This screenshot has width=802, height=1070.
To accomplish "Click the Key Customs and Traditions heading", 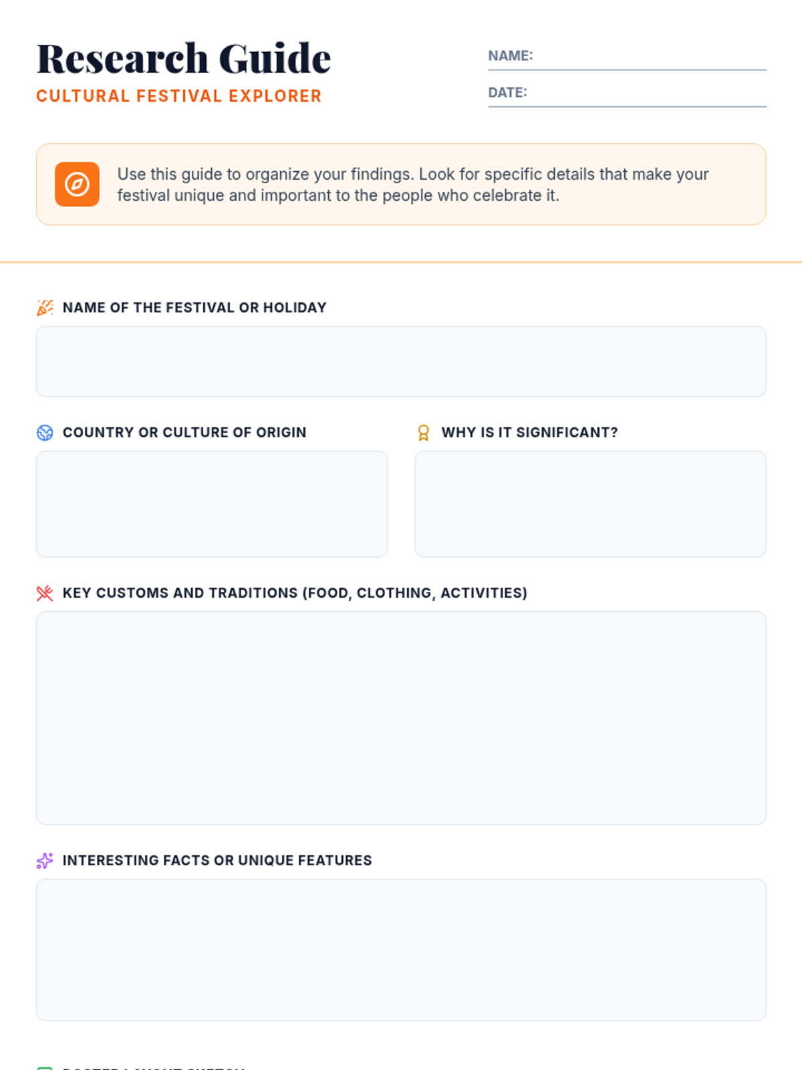I will tap(295, 593).
